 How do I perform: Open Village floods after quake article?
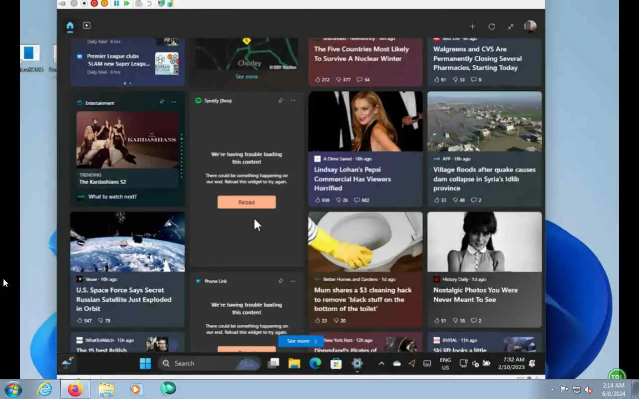[484, 179]
